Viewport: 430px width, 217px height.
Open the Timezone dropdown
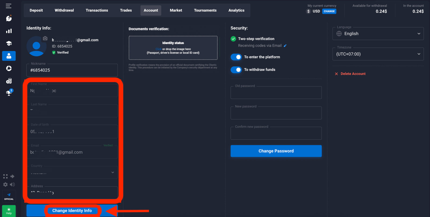[x=378, y=54]
